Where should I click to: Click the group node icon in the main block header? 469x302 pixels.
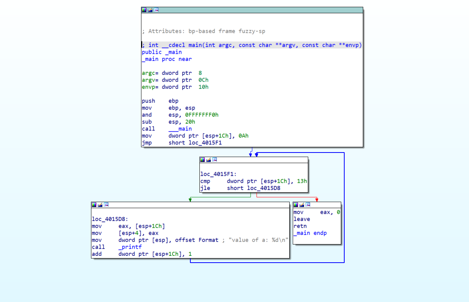tap(156, 10)
